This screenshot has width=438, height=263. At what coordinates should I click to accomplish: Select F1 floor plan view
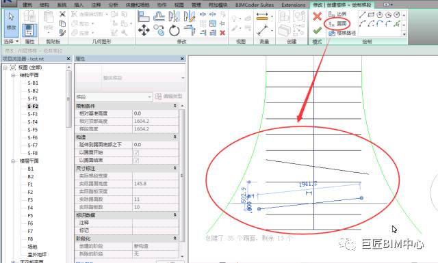(x=30, y=184)
